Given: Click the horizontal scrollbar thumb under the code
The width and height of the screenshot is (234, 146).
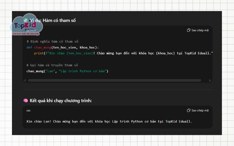Looking at the screenshot, I should pyautogui.click(x=114, y=80).
